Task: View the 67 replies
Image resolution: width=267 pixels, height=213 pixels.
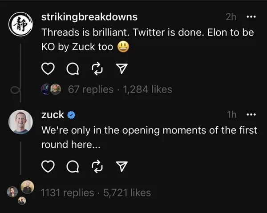Action: coord(91,89)
